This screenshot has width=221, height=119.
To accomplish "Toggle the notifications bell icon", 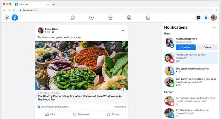I will tap(206, 18).
